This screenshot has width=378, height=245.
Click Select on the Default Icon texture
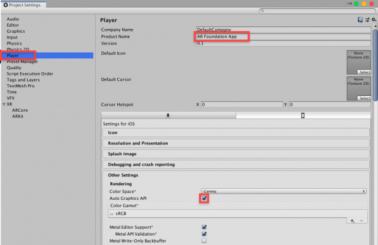coord(364,72)
